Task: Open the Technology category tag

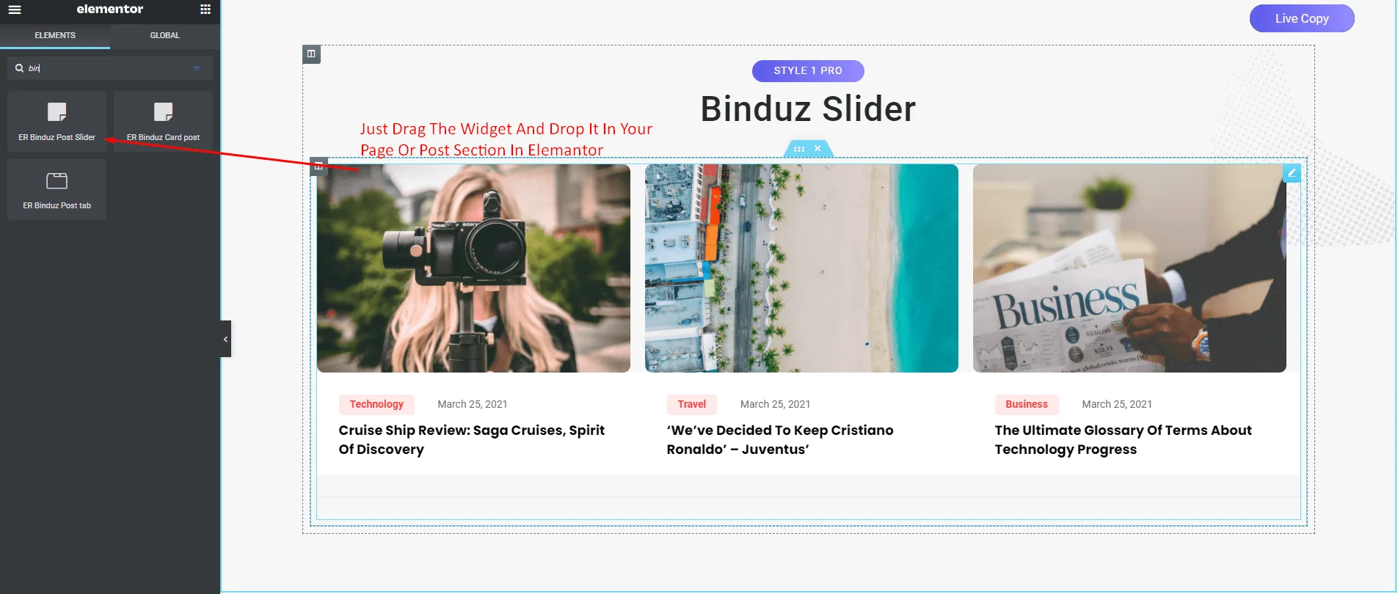Action: coord(376,404)
